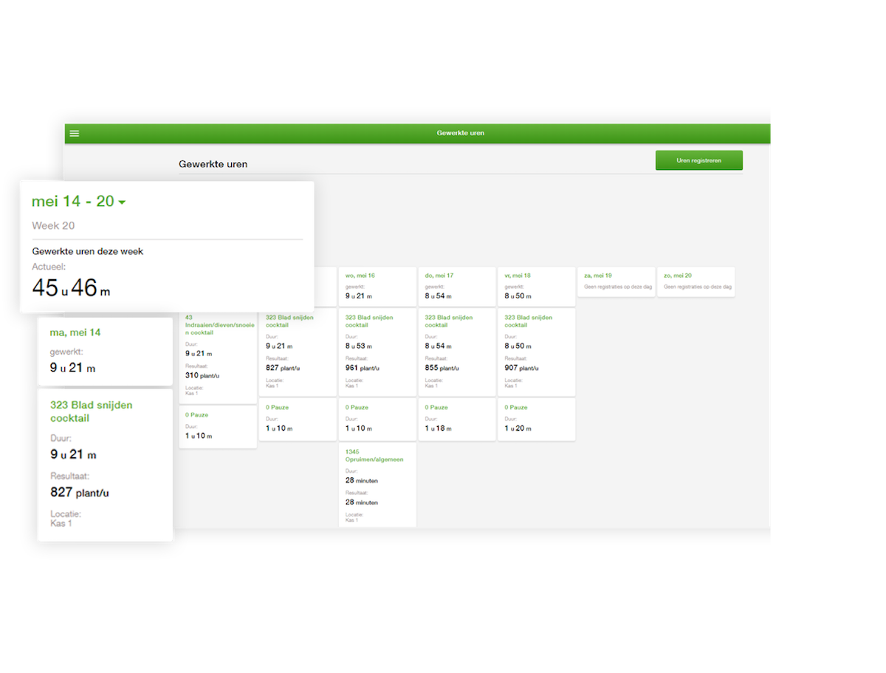Open the vr, mei 18 day card
Screen dimensions: 886x673
536,287
